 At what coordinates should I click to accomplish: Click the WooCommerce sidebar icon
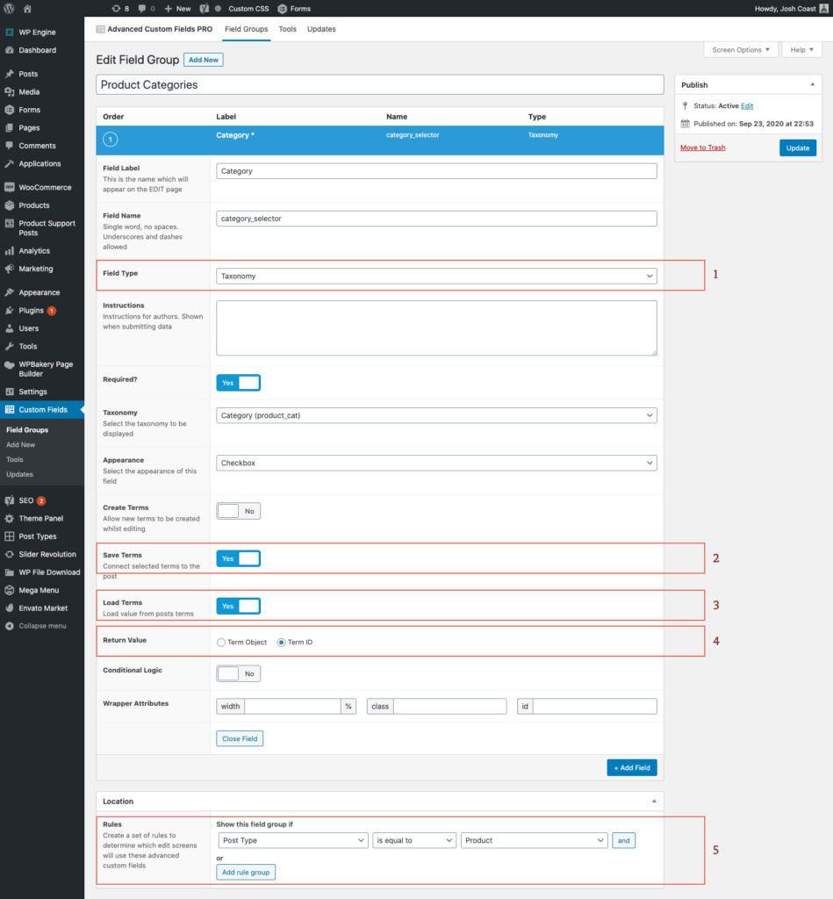[9, 188]
